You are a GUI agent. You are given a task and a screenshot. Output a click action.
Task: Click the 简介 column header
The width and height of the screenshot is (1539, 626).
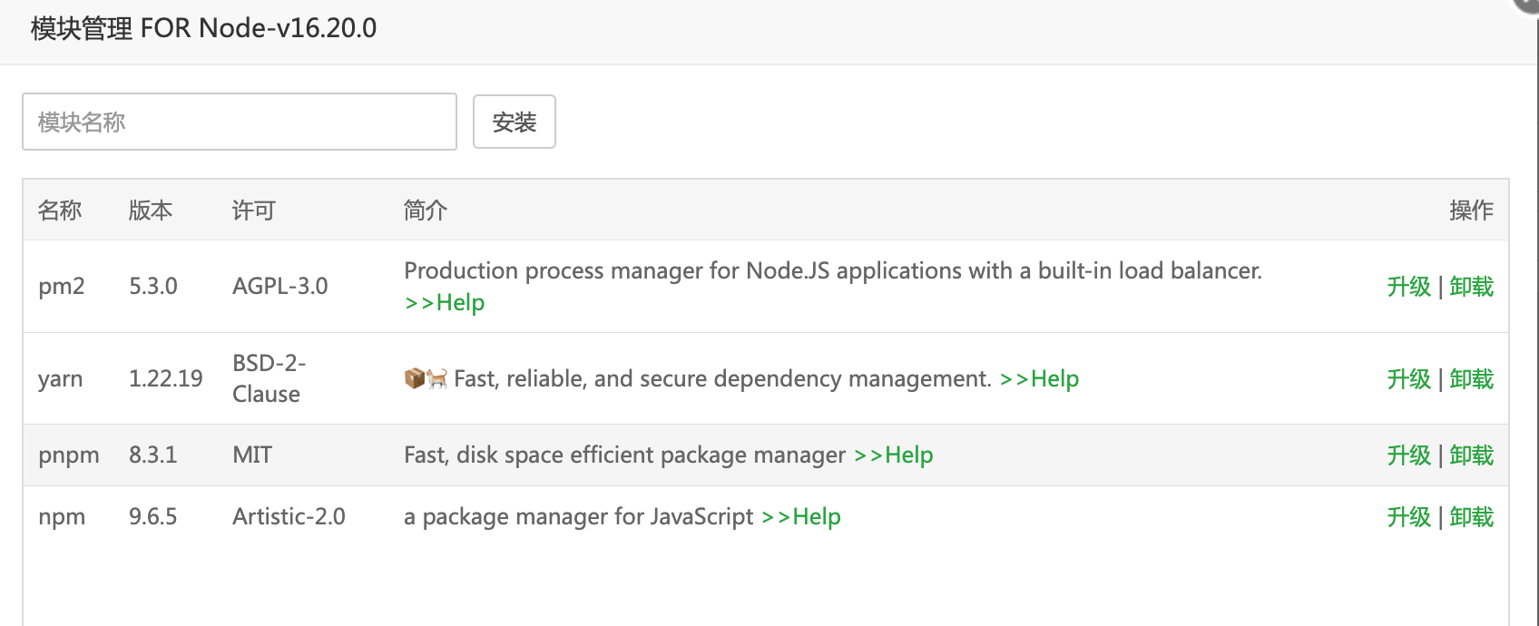click(426, 210)
